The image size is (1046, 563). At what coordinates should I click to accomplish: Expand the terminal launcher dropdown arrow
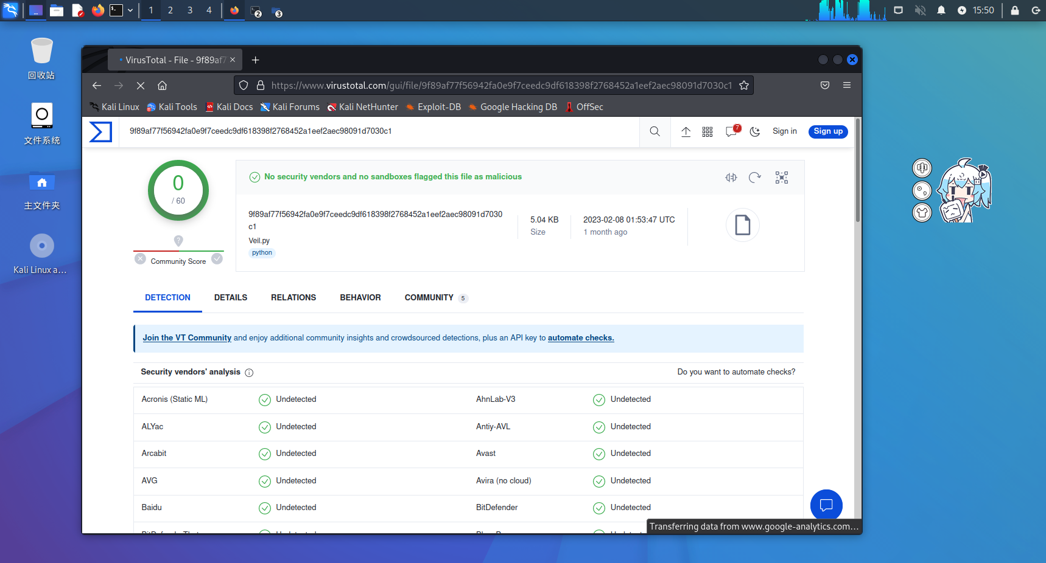click(x=130, y=10)
